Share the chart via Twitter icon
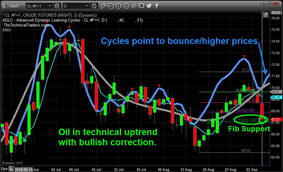Screen dimensions: 283x172 coord(149,6)
